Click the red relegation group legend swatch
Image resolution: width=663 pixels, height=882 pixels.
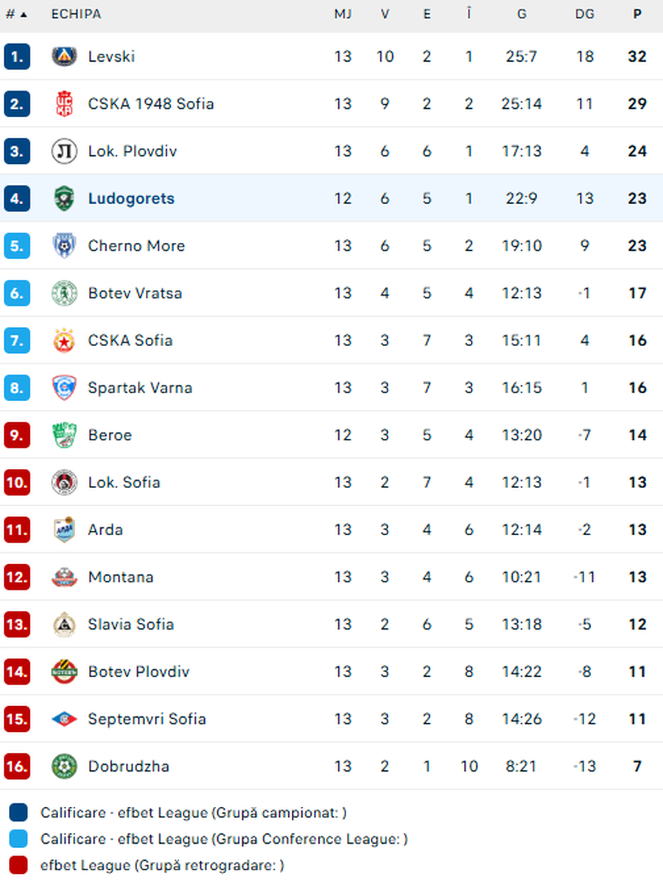click(x=18, y=865)
